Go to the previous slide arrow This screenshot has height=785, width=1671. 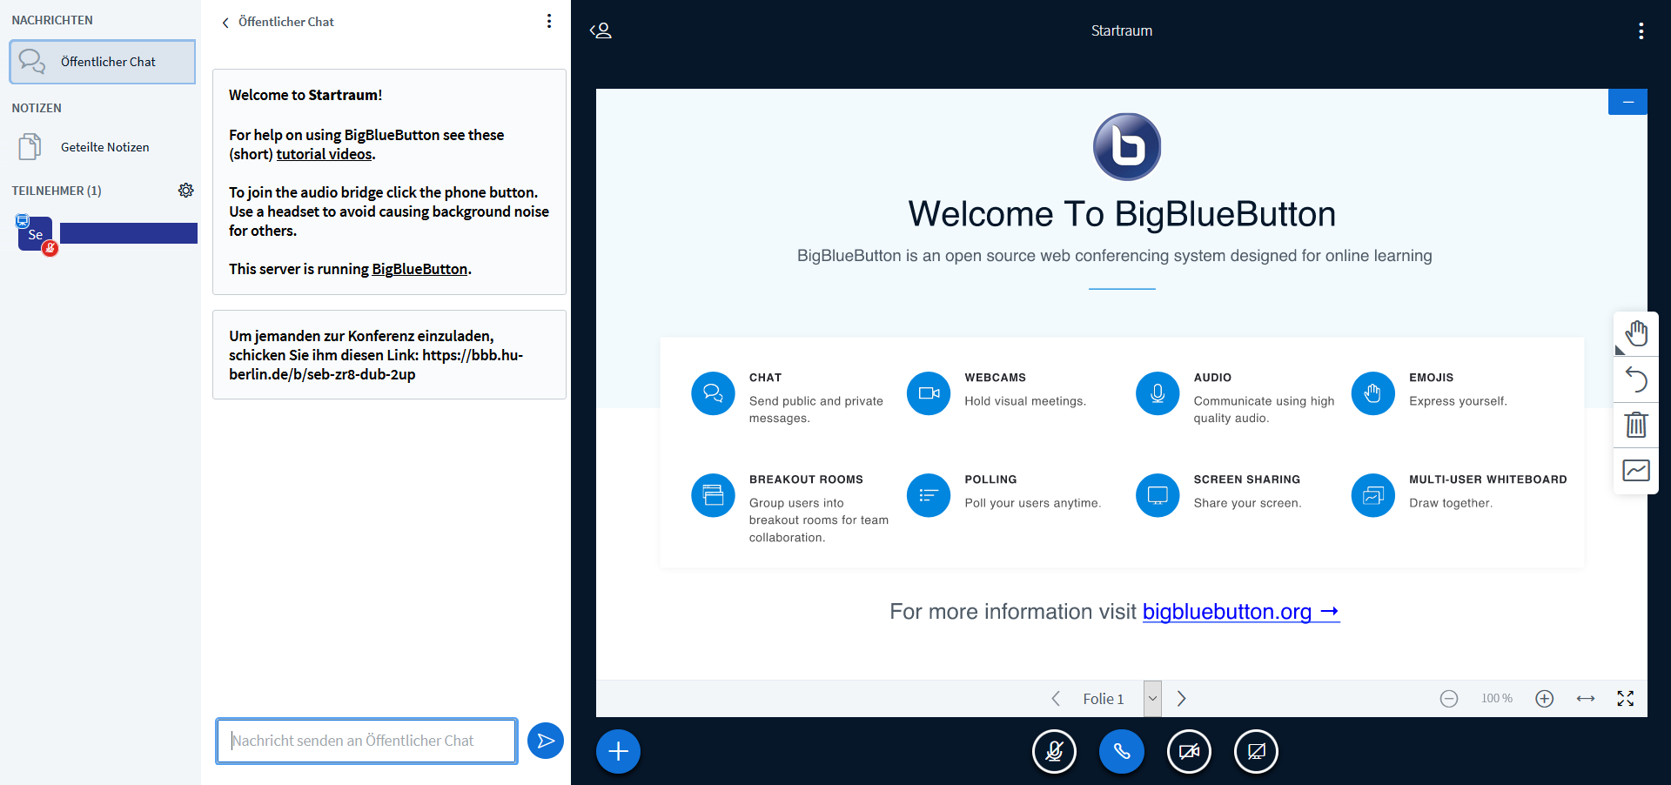[1056, 699]
